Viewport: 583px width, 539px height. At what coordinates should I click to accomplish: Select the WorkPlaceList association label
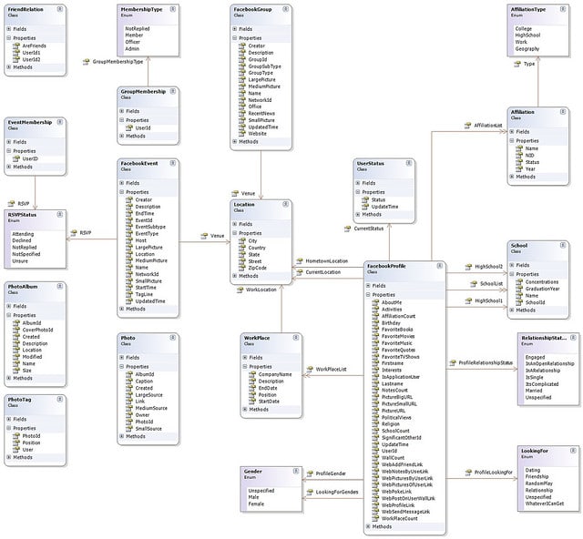click(332, 370)
